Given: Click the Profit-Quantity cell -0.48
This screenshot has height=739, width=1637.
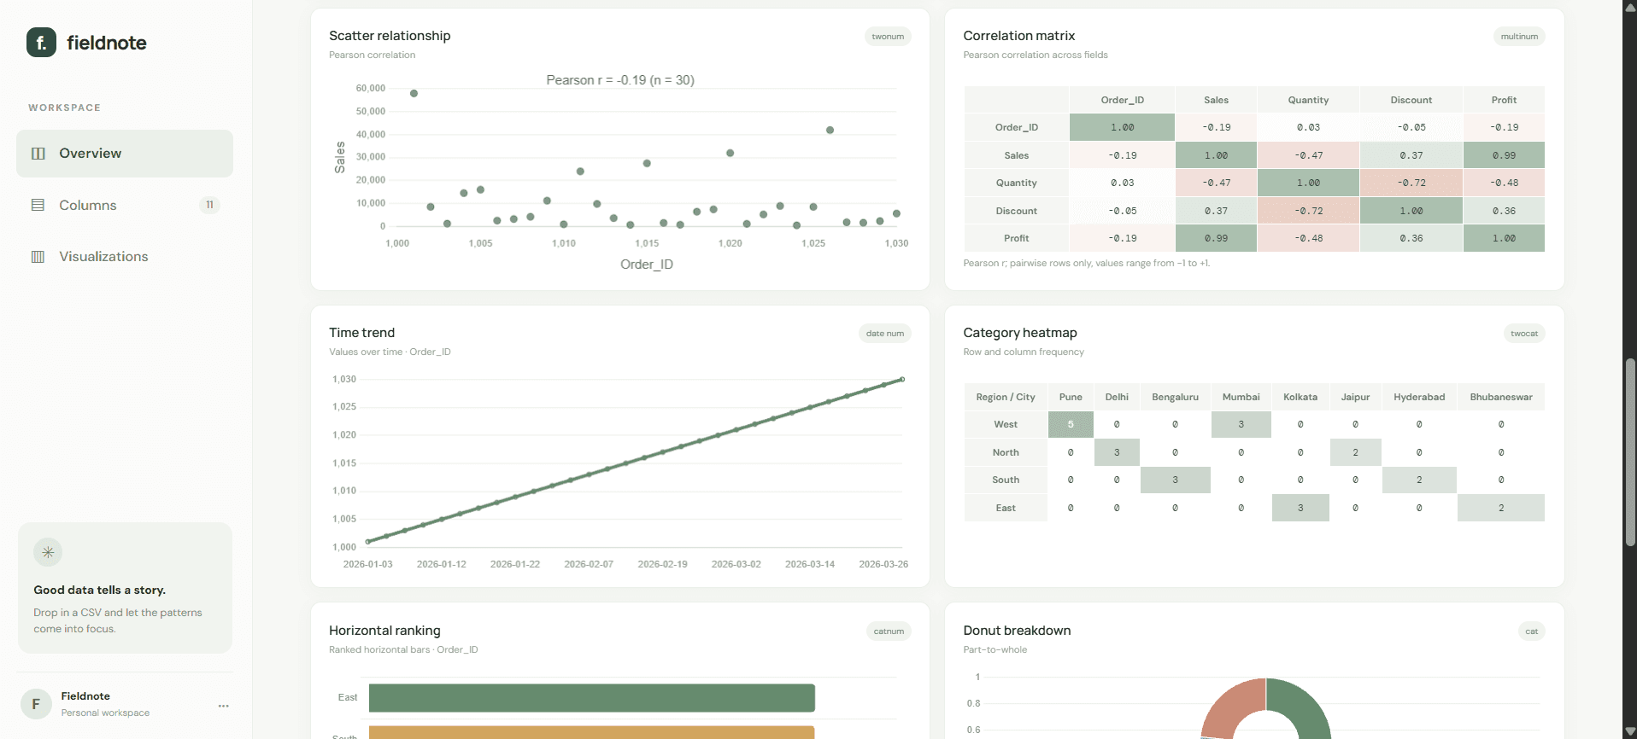Looking at the screenshot, I should click(x=1308, y=238).
